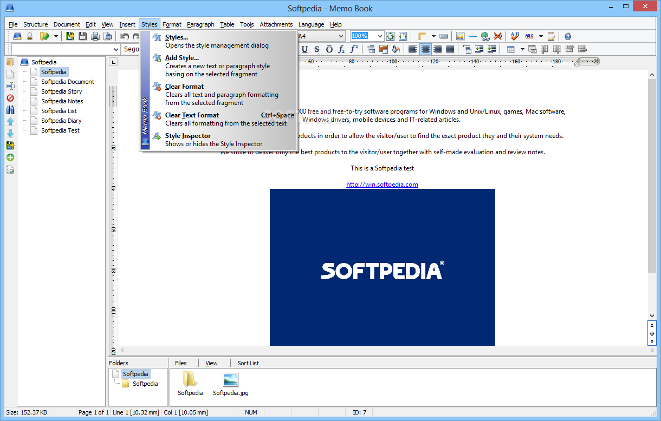Click the insert horizontal line icon
The image size is (661, 421).
pyautogui.click(x=473, y=36)
